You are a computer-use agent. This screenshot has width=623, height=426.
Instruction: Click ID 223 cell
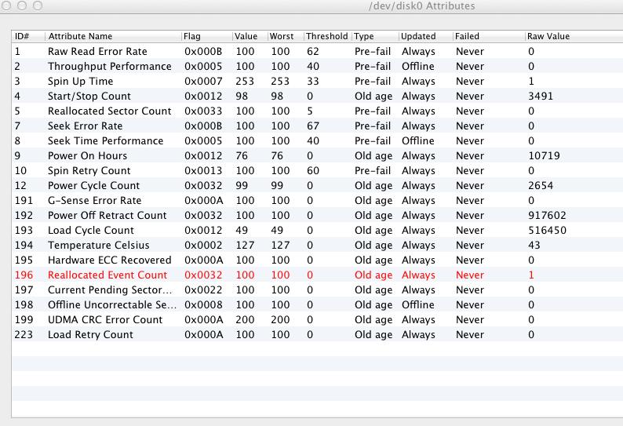click(x=24, y=334)
